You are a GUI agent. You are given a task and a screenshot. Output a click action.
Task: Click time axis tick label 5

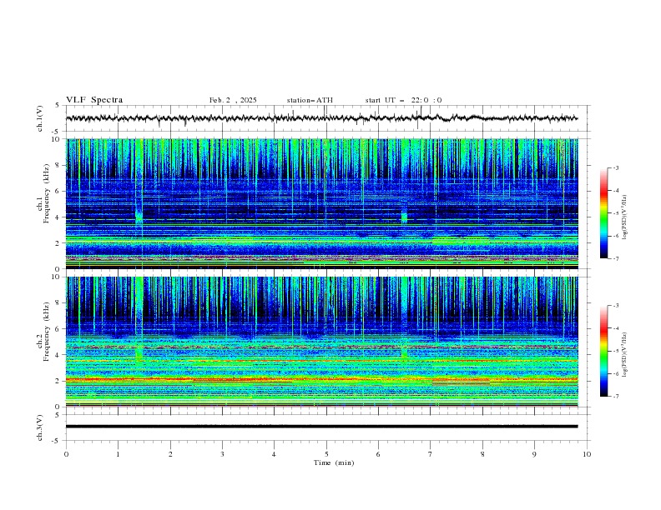(326, 454)
